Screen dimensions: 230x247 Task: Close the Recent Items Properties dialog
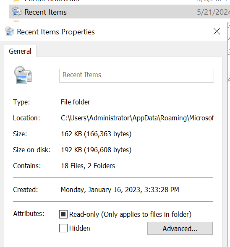(x=217, y=31)
